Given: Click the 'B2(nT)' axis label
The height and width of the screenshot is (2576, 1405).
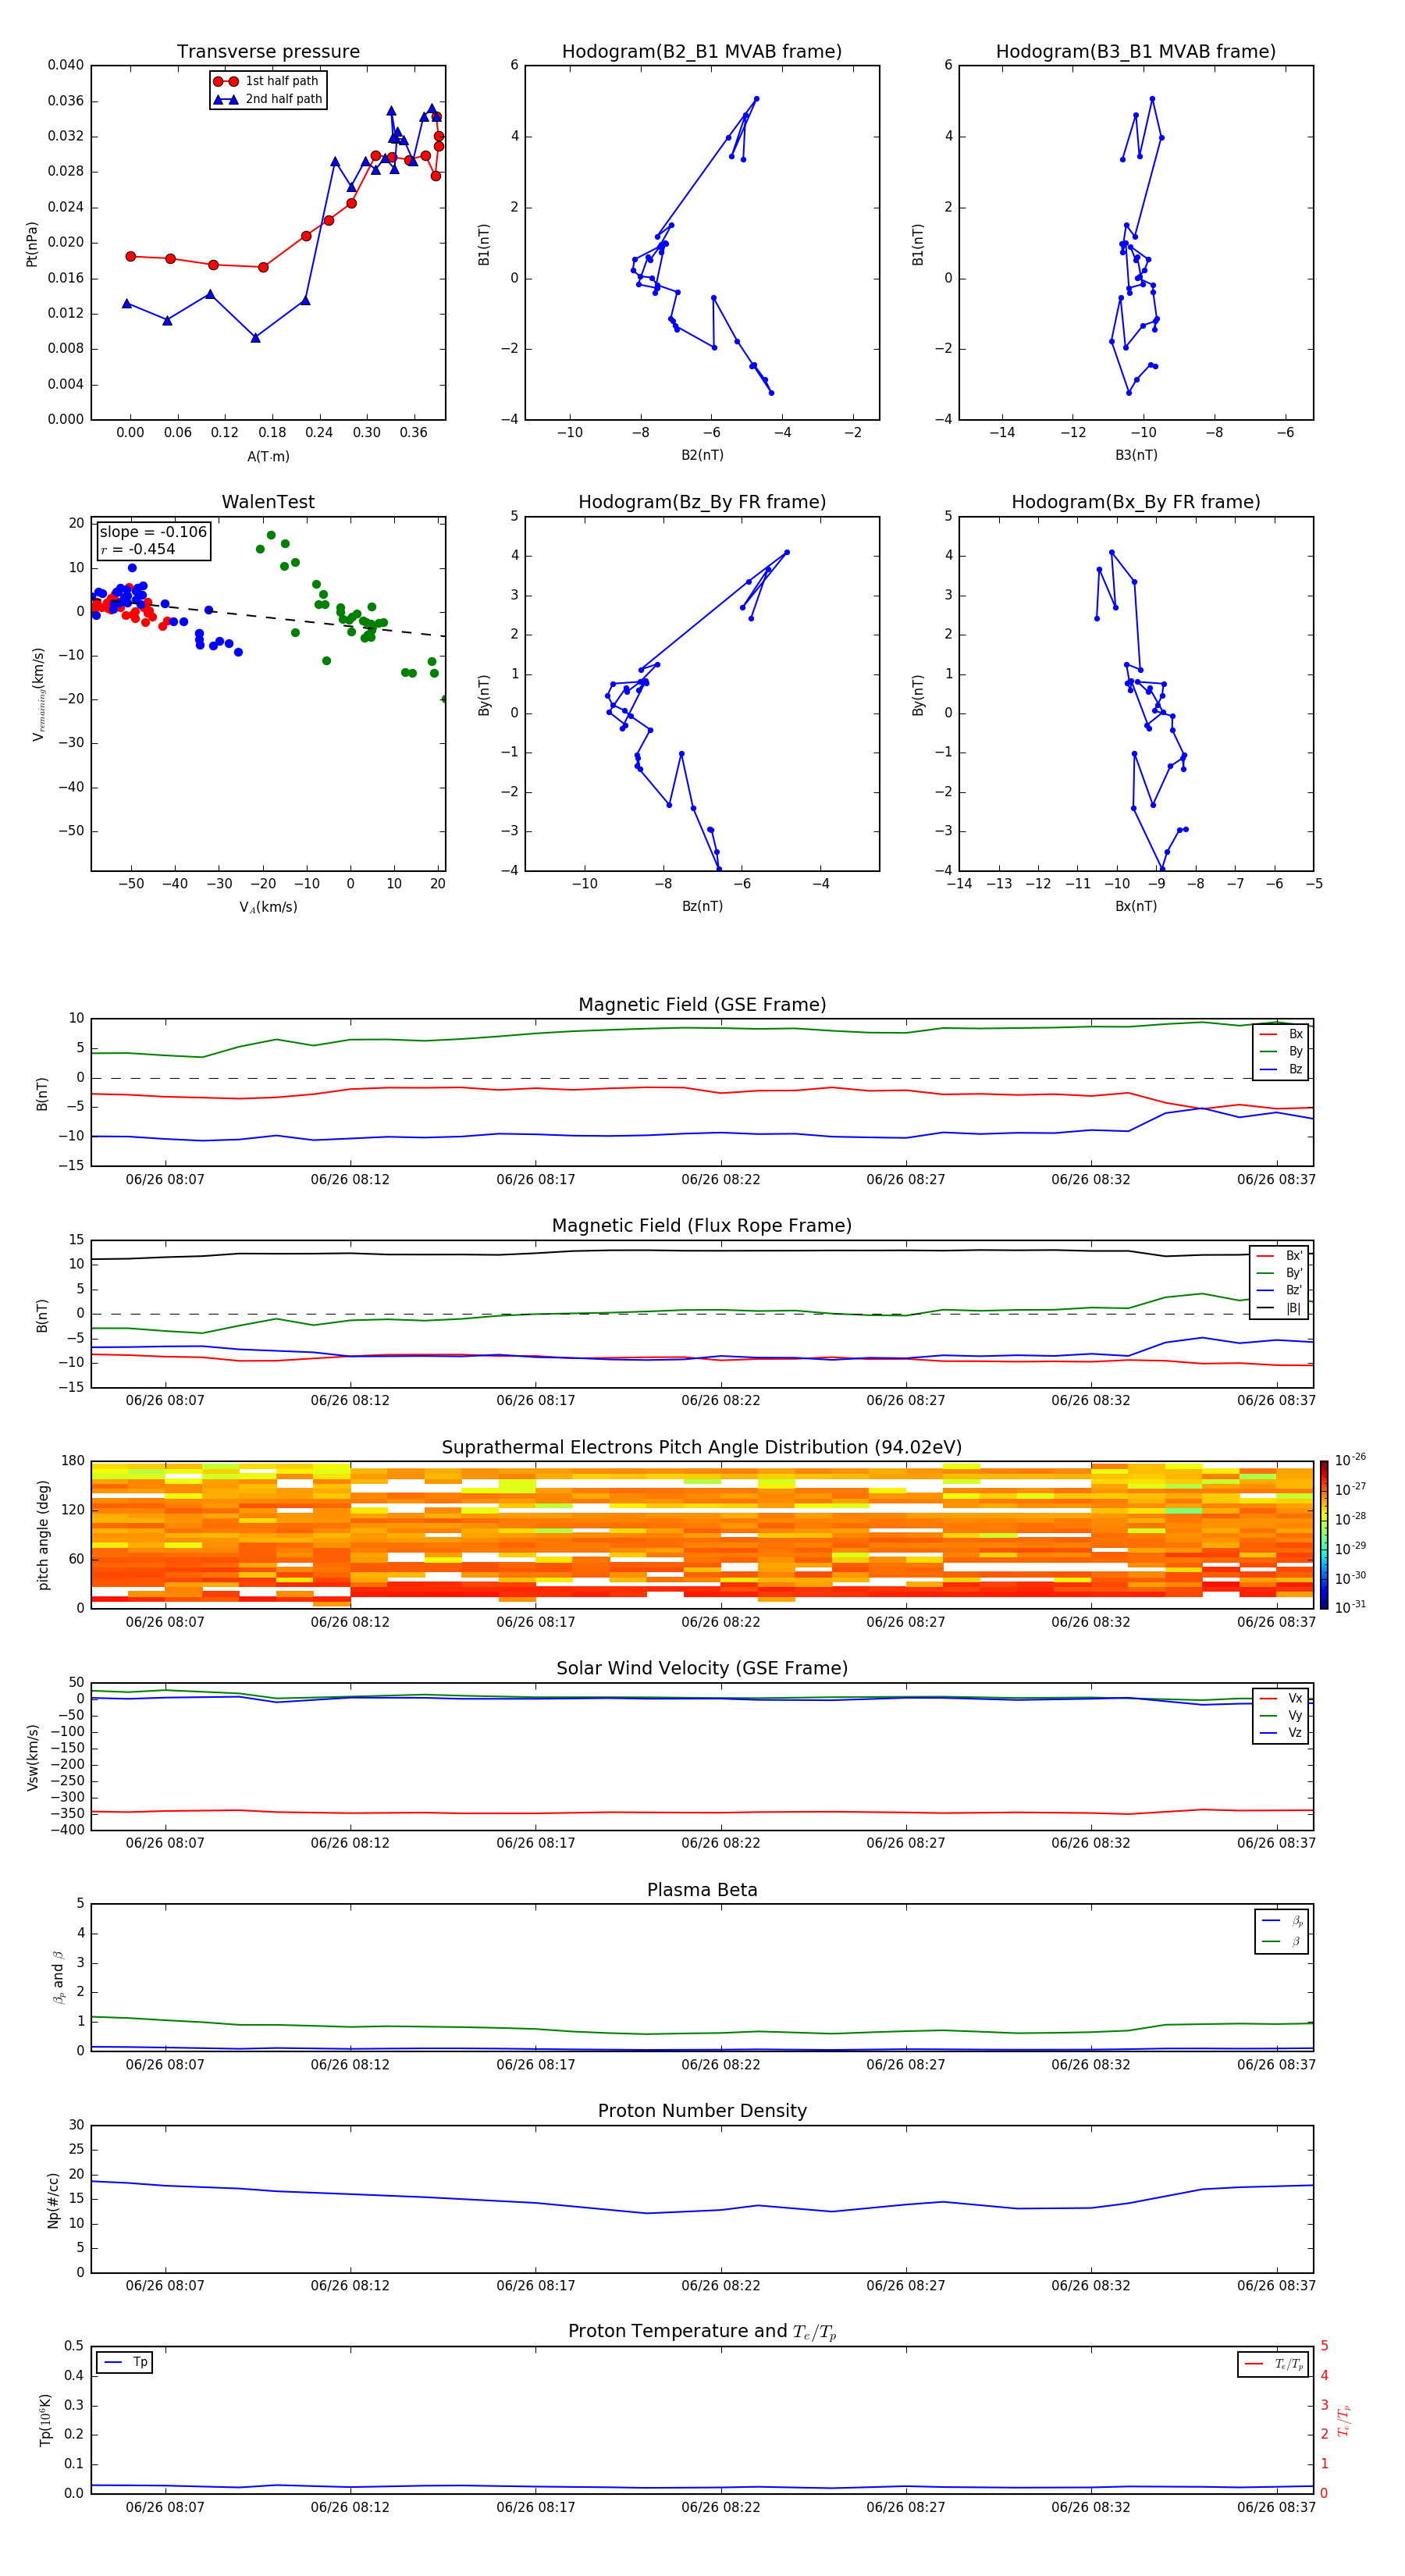Looking at the screenshot, I should coord(702,455).
